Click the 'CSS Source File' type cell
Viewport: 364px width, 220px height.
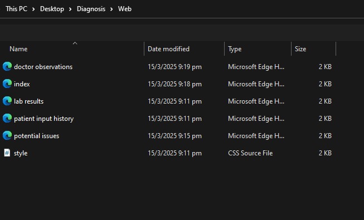click(x=250, y=153)
